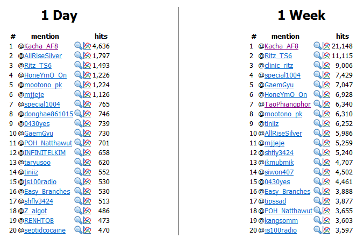Screen dimensions: 364x245
Task: Click the shfly3424 link in 1 Week list
Action: pyautogui.click(x=279, y=153)
